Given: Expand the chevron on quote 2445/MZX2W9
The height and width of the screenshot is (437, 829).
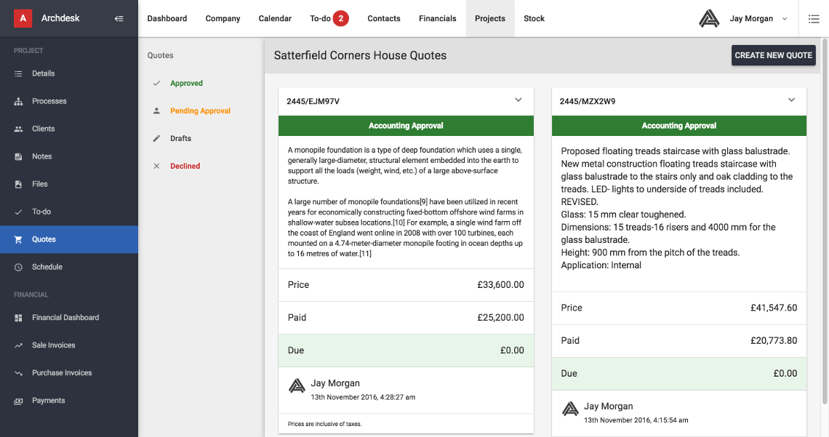Looking at the screenshot, I should tap(792, 100).
